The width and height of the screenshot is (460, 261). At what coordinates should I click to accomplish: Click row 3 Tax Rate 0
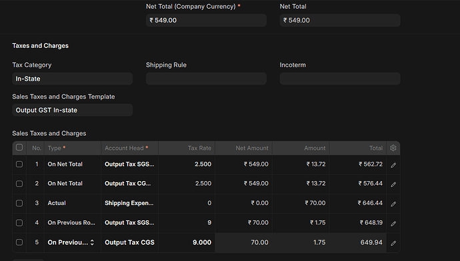[209, 203]
